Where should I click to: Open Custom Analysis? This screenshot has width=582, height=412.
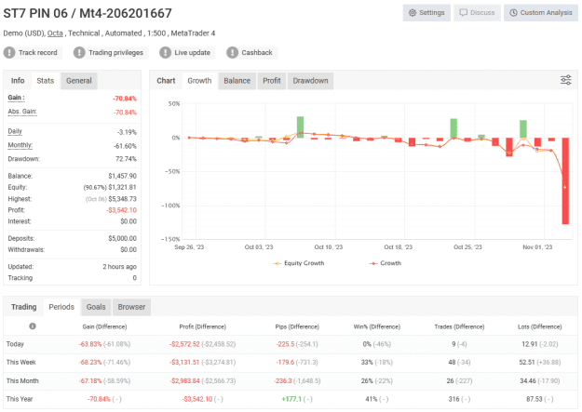click(x=541, y=13)
